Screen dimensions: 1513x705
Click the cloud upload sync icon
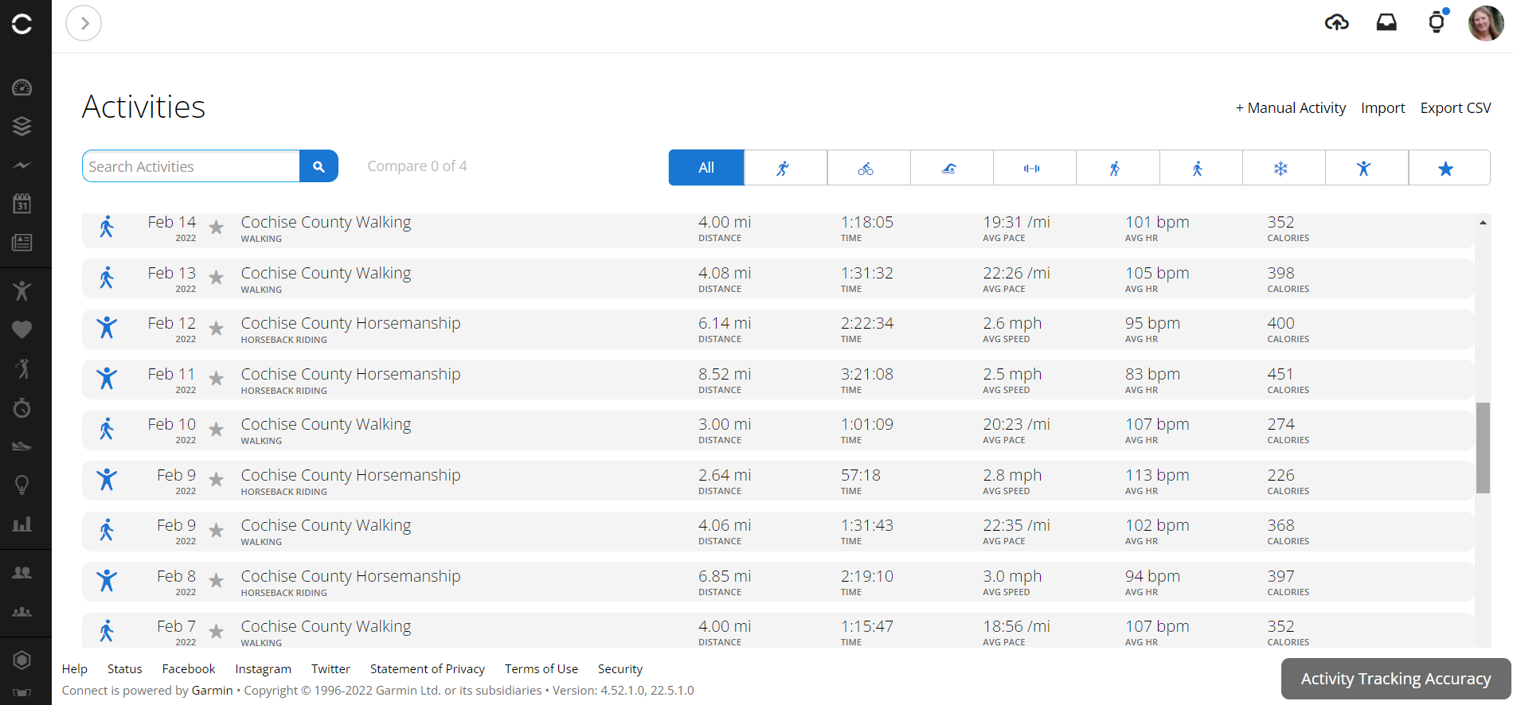point(1336,23)
